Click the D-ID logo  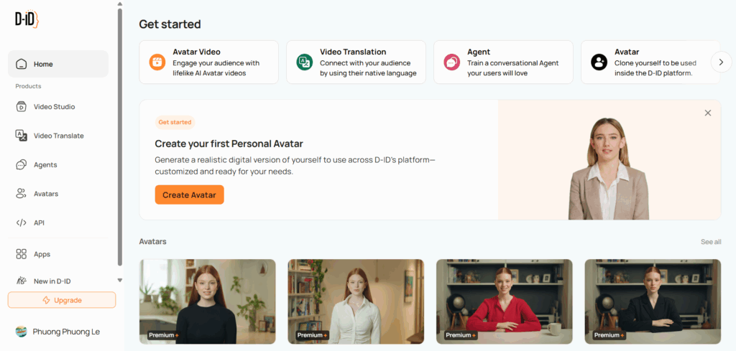27,19
